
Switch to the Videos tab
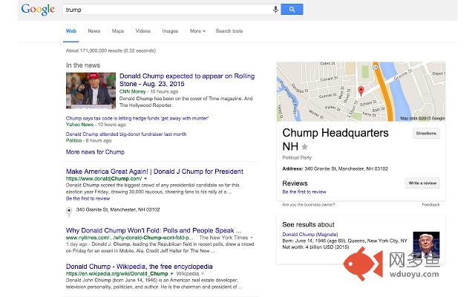coord(143,31)
